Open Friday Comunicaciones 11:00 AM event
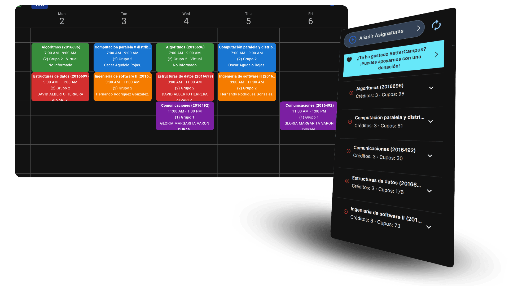 pos(309,116)
